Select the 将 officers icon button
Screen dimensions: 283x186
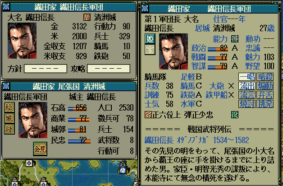(9, 129)
